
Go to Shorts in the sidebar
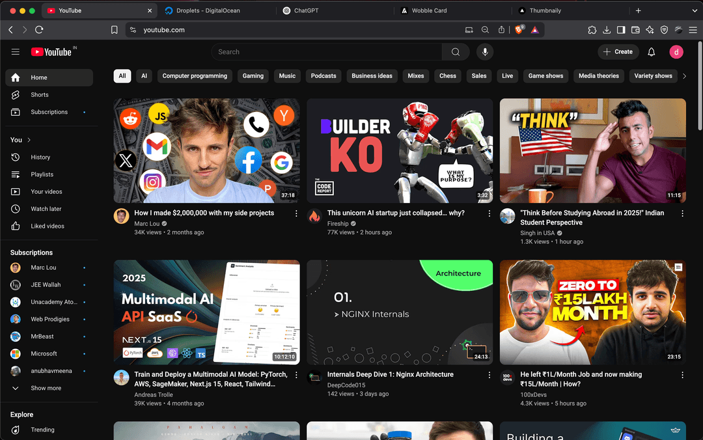(x=49, y=94)
